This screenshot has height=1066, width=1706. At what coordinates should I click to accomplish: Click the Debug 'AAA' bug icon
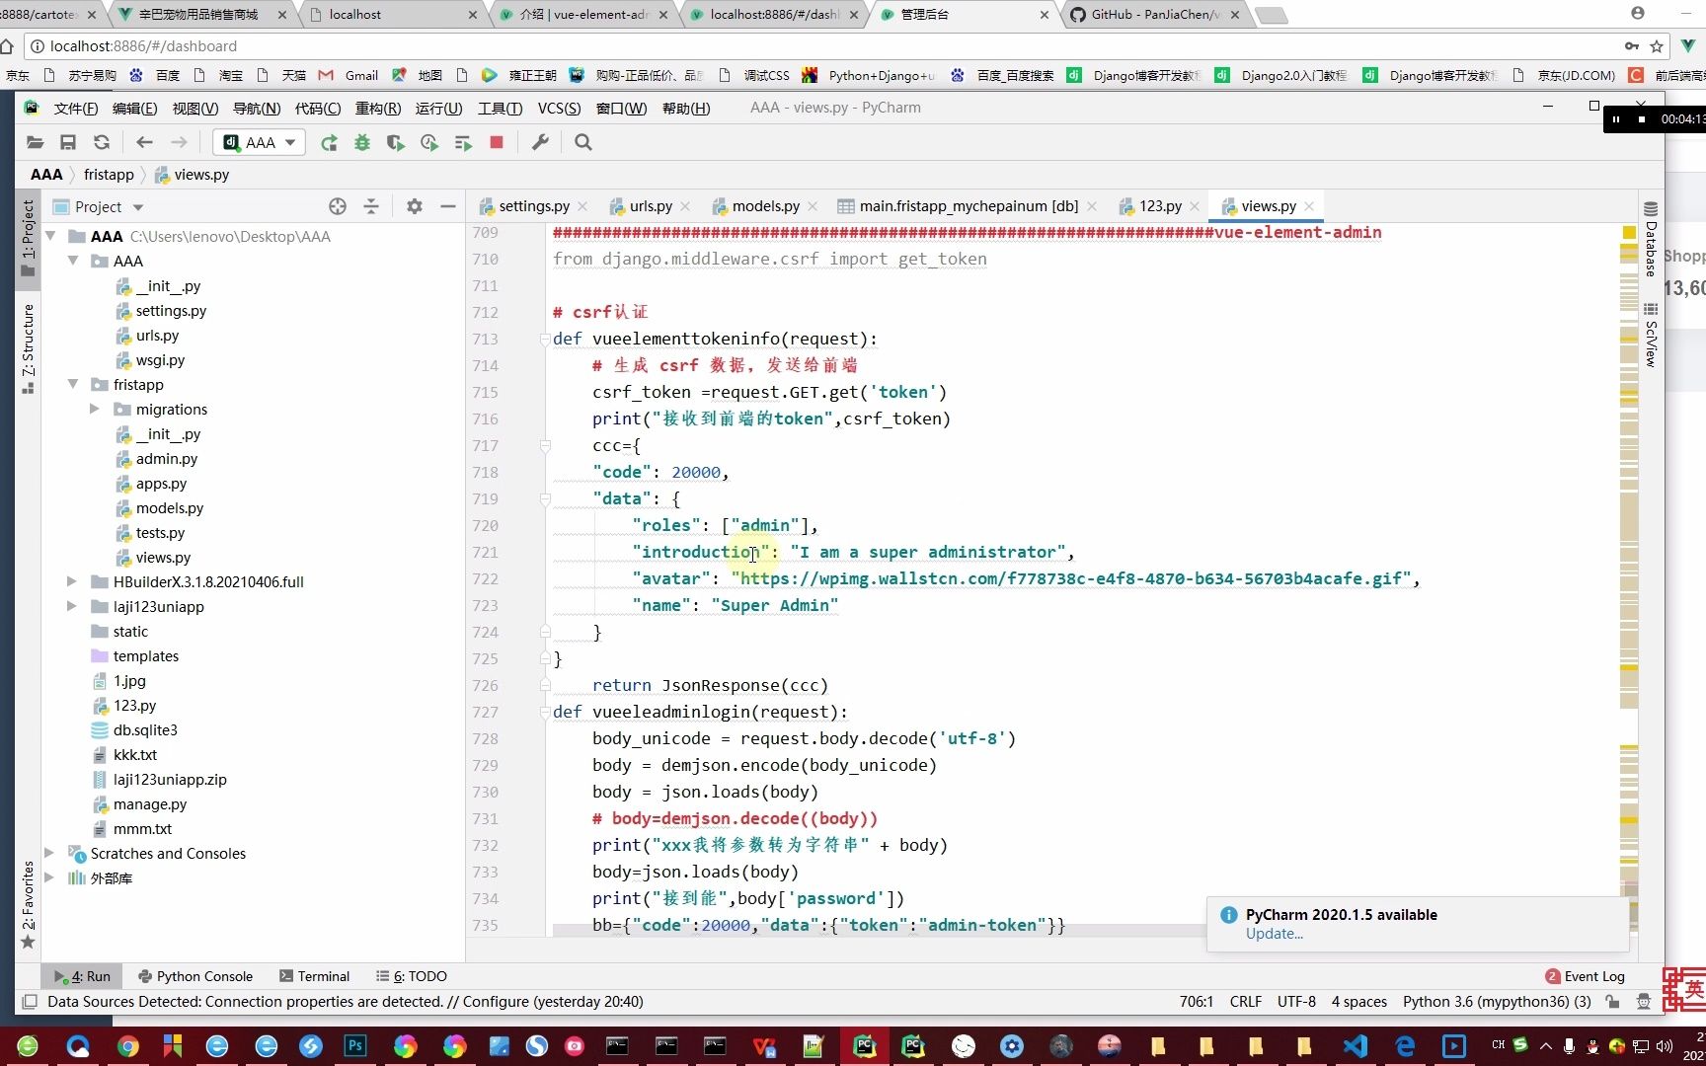pos(362,143)
